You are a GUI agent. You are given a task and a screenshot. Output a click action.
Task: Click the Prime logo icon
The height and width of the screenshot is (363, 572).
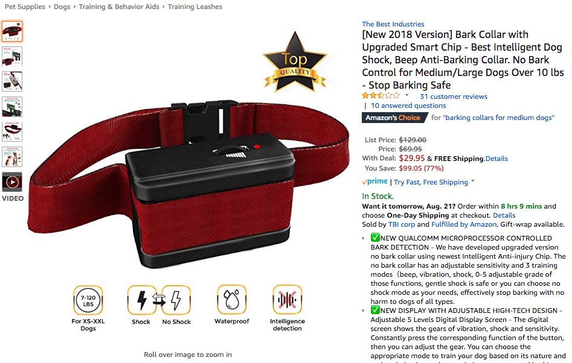point(374,181)
